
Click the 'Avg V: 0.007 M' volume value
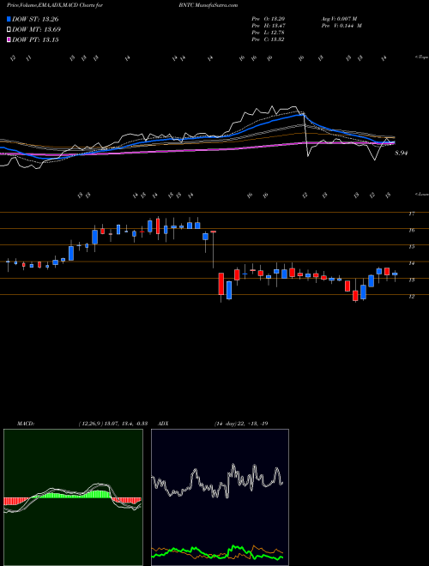coord(338,19)
